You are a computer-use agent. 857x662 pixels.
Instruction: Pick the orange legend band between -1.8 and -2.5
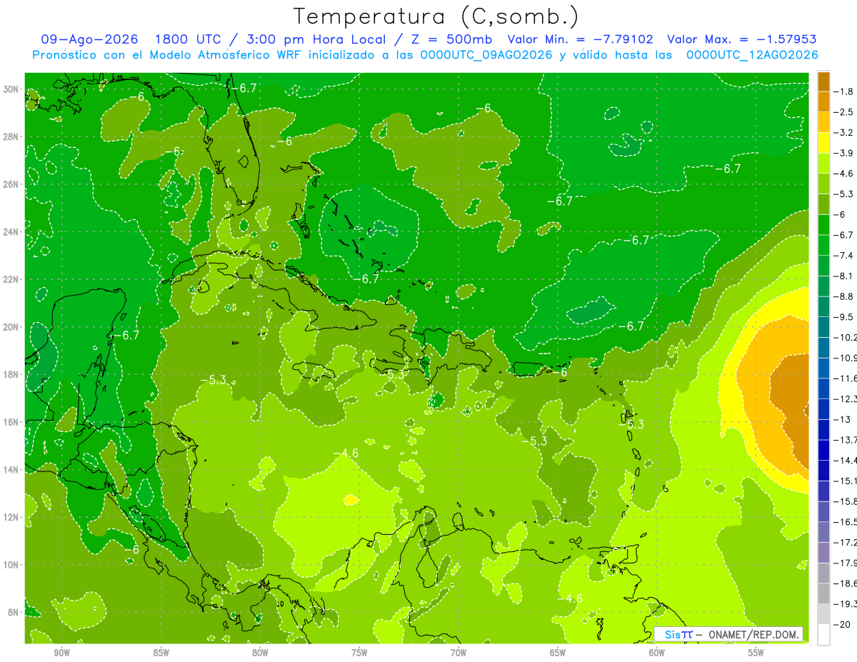point(823,102)
